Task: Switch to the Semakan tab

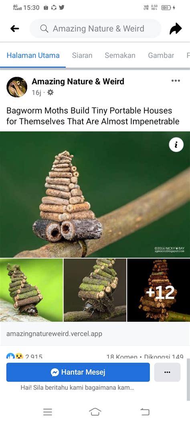Action: 120,55
